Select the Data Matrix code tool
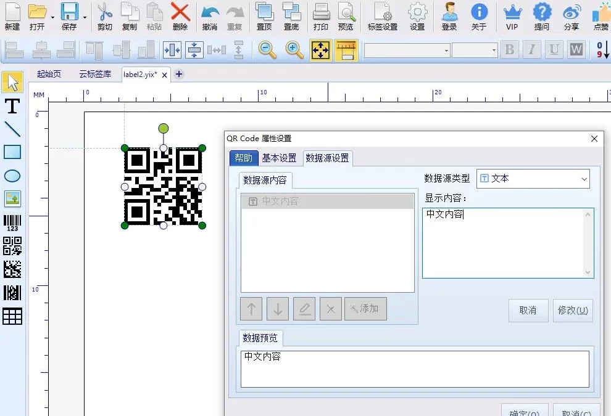This screenshot has width=611, height=416. pyautogui.click(x=12, y=269)
